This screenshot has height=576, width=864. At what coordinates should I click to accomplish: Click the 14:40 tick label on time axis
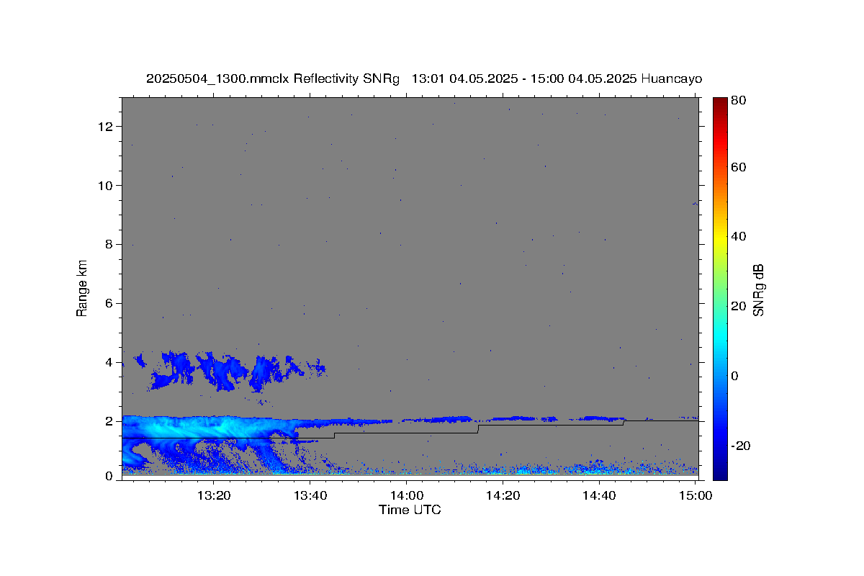click(x=598, y=495)
